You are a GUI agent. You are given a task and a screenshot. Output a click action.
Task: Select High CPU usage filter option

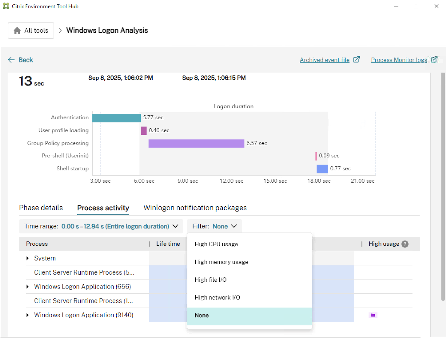pyautogui.click(x=216, y=244)
